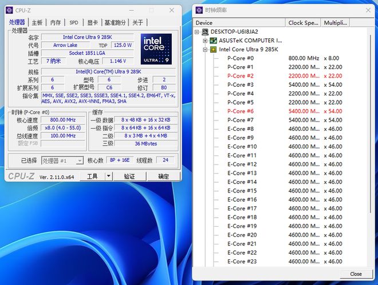Click the Close button in clock window
This screenshot has width=378, height=285.
click(x=356, y=274)
